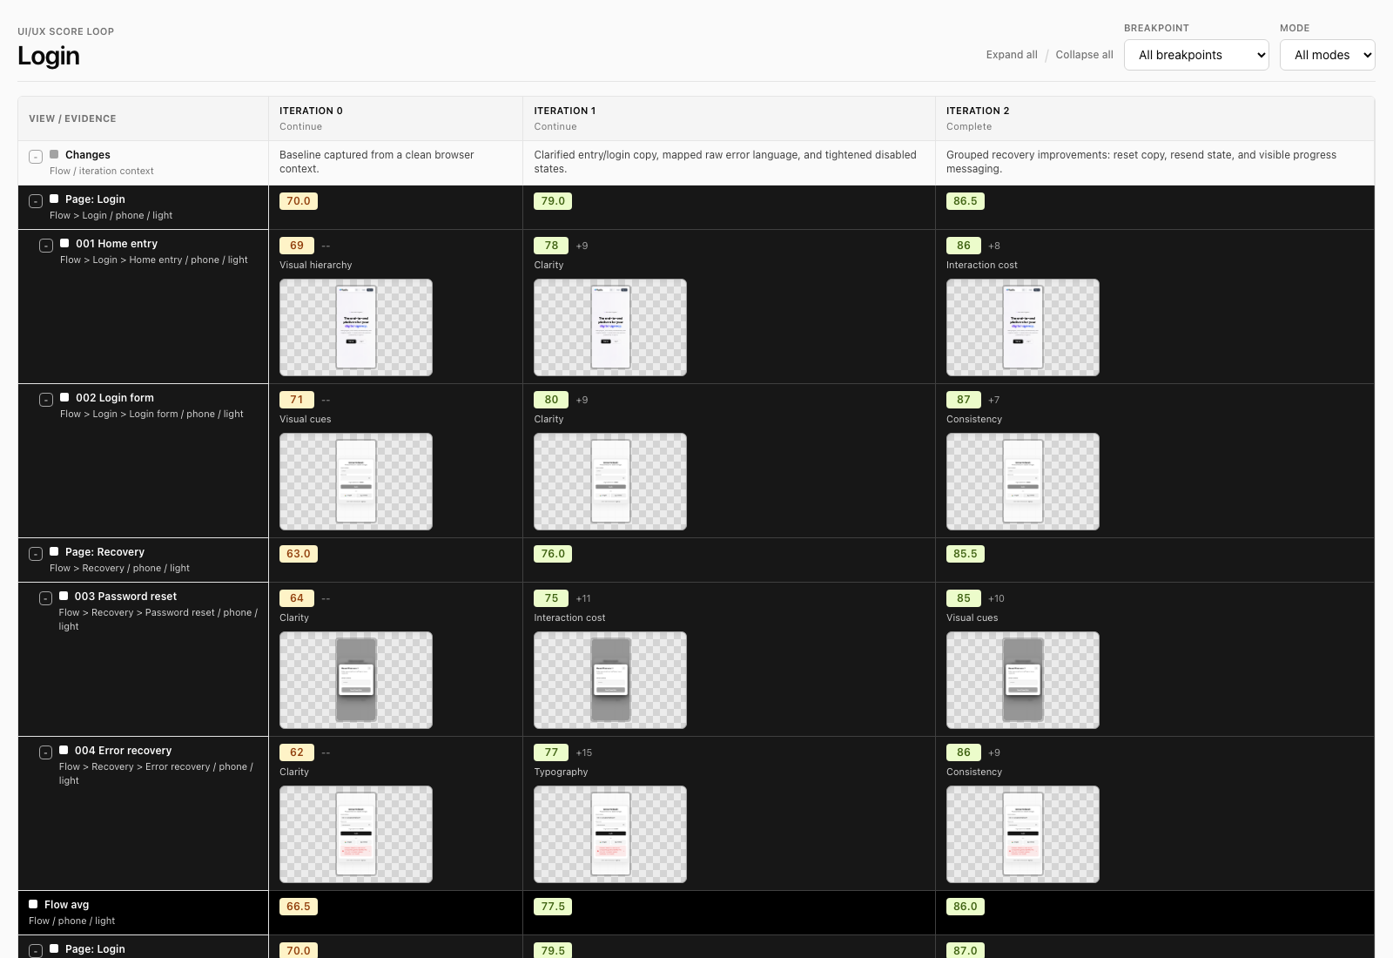Toggle the Changes row checkbox
Viewport: 1393px width, 958px height.
pos(54,154)
